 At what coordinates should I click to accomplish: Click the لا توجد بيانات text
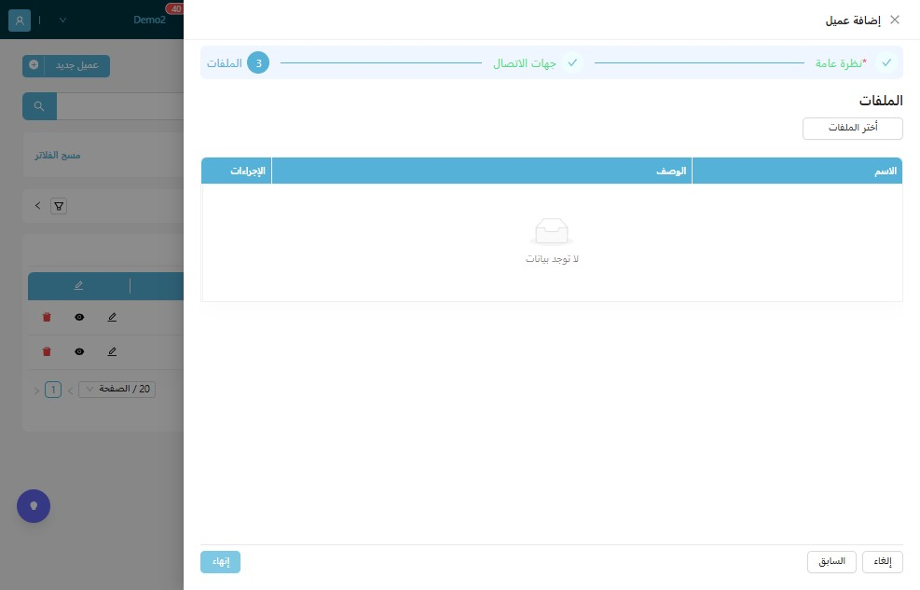[552, 259]
